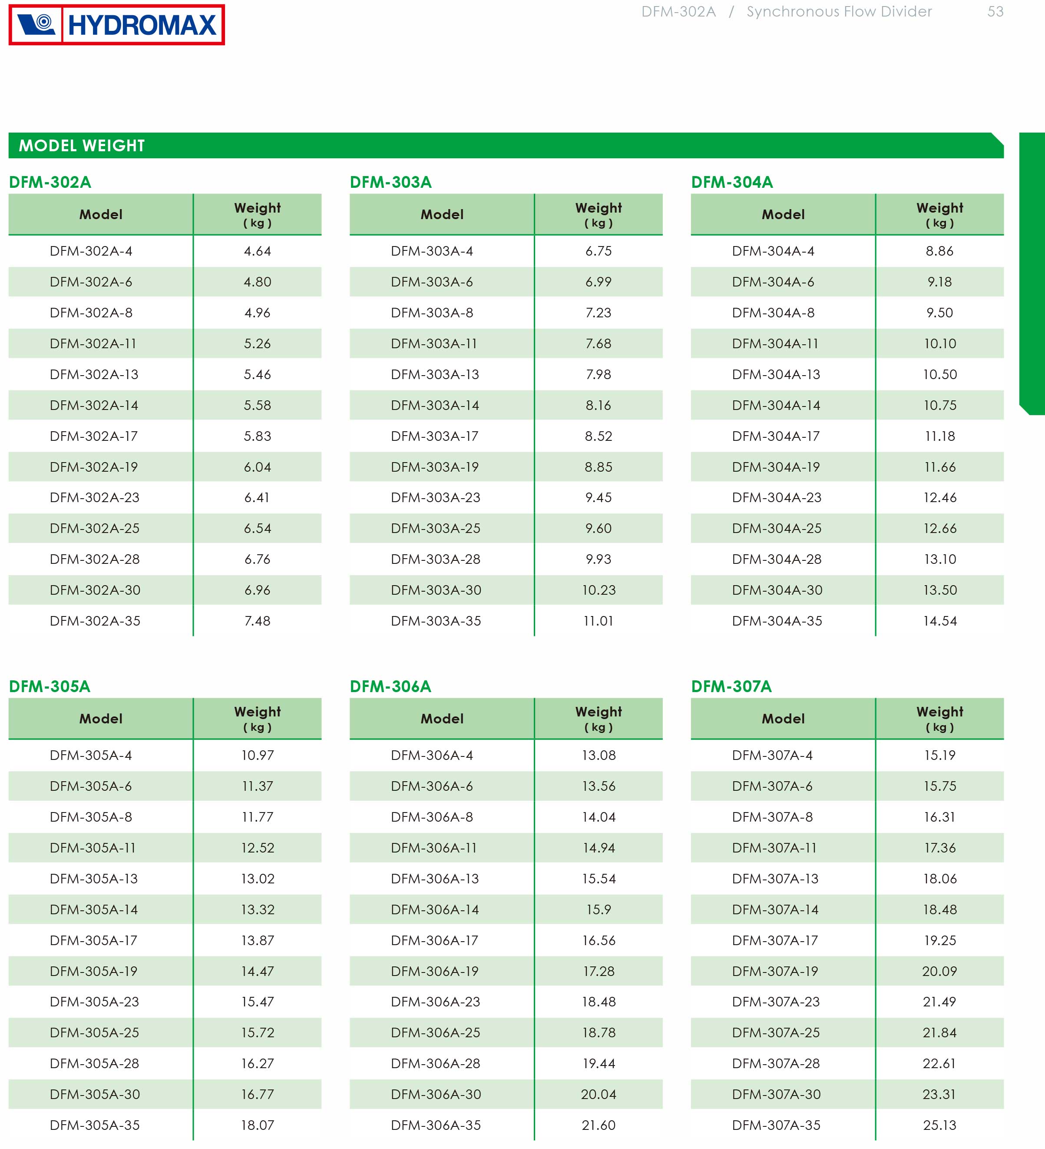The height and width of the screenshot is (1149, 1045).
Task: Select weight value 19.44
Action: 599,1064
